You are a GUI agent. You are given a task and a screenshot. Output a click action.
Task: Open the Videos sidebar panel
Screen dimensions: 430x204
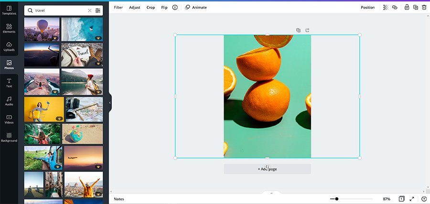(x=9, y=119)
